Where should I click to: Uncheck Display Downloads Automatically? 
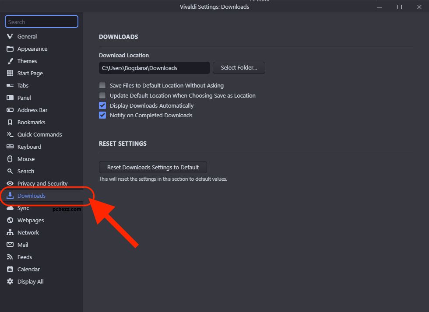[102, 105]
